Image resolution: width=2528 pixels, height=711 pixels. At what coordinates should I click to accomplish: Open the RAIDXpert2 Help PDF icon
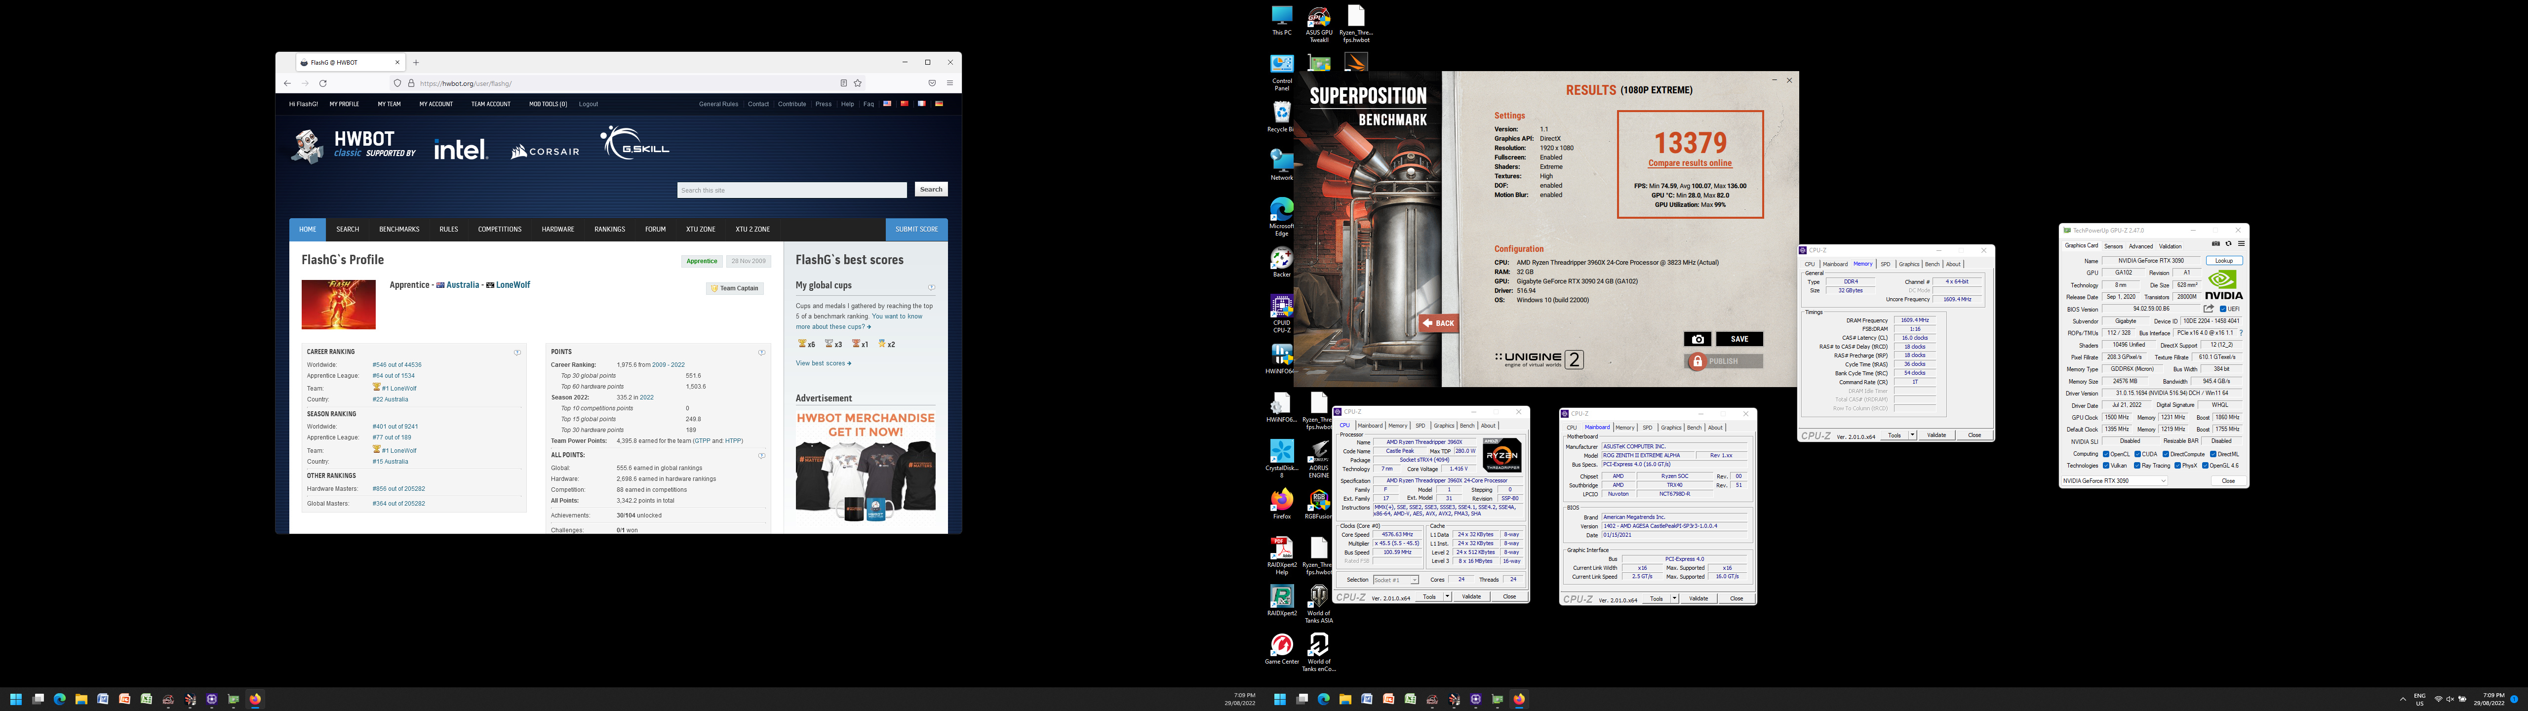pyautogui.click(x=1282, y=556)
